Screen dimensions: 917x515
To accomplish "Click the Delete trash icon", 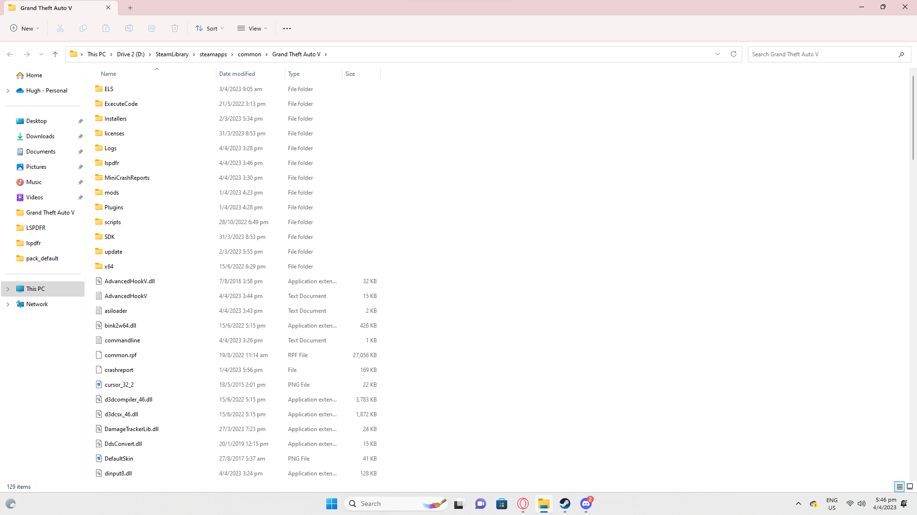I will 175,29.
